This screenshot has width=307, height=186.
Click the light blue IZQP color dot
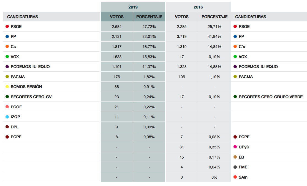tap(7, 117)
